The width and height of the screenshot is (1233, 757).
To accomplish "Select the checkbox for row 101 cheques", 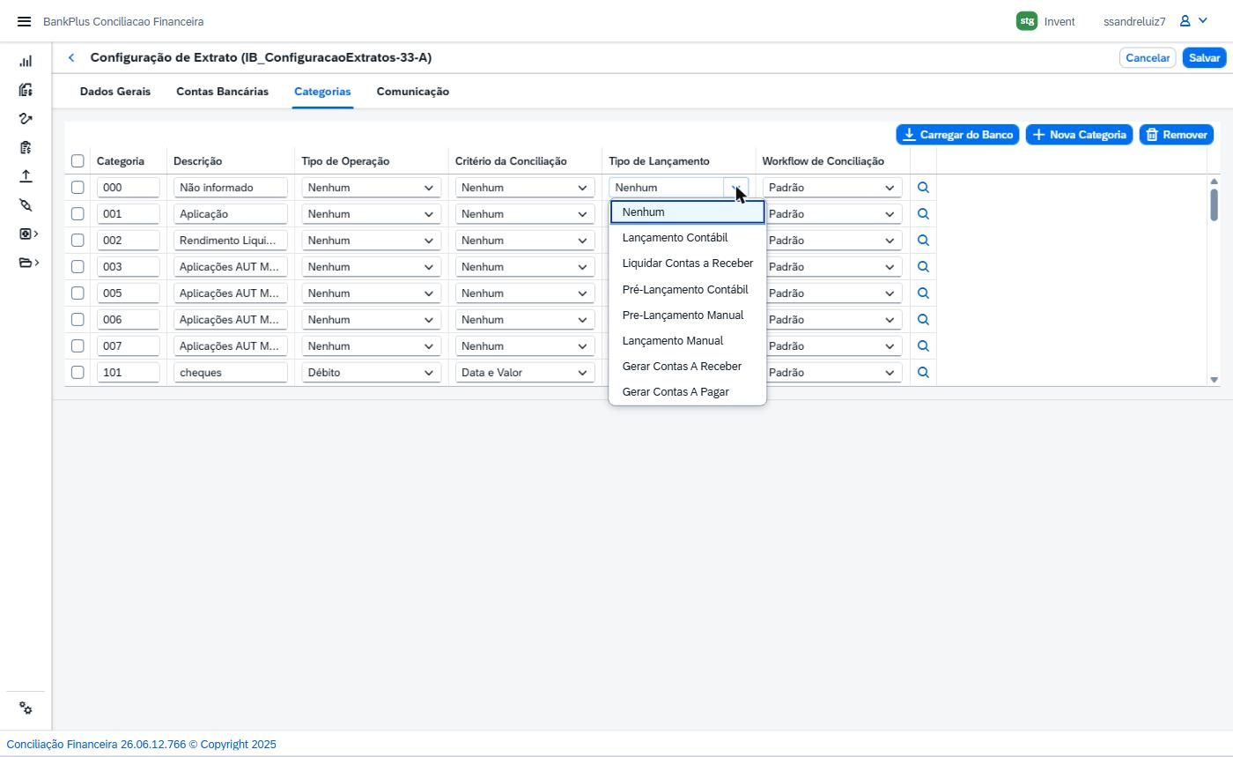I will [78, 372].
